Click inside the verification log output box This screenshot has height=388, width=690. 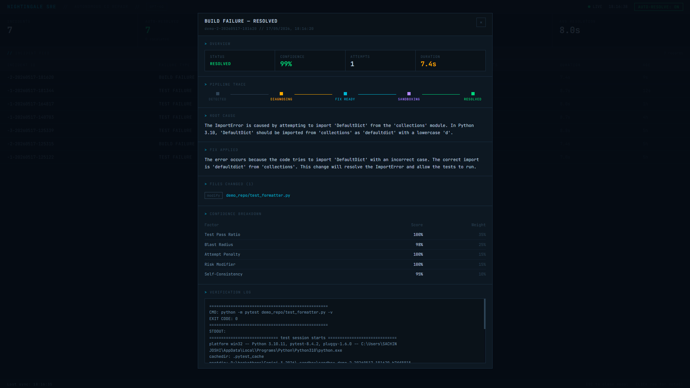coord(345,331)
